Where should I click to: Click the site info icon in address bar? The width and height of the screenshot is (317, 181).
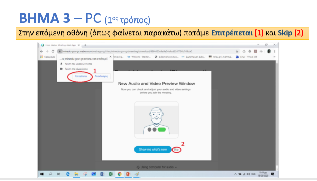pos(60,51)
